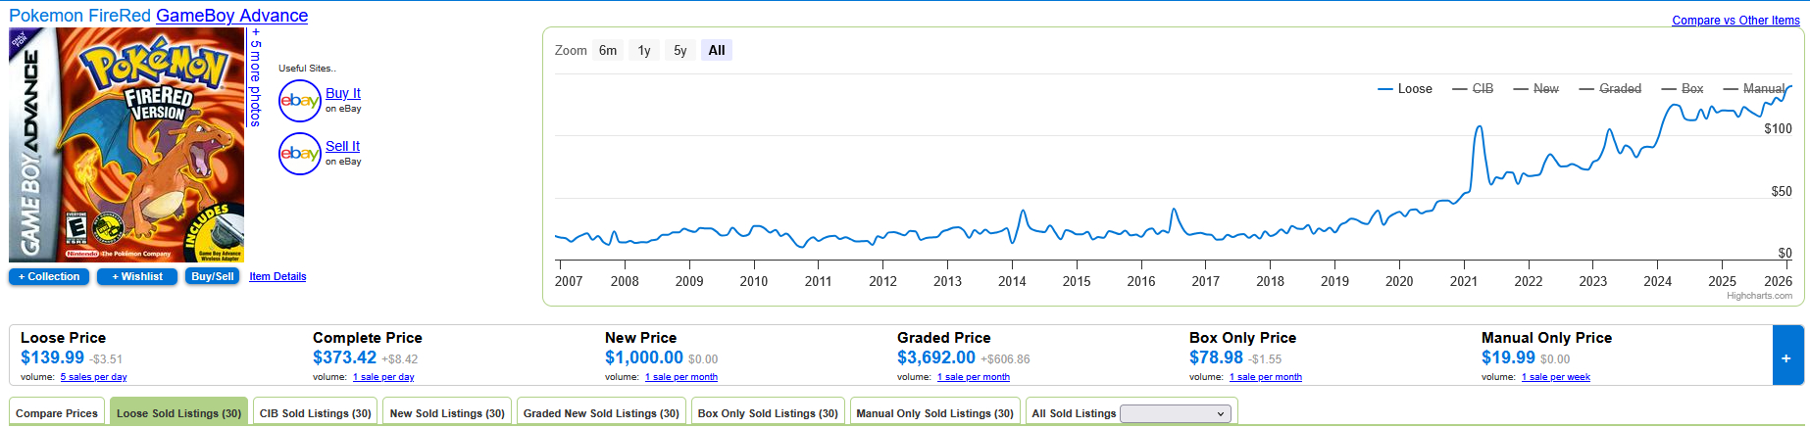This screenshot has height=428, width=1810.
Task: Show the New price series in chart
Action: point(1535,89)
